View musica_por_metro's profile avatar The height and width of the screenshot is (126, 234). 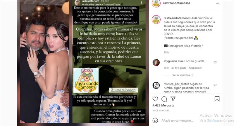(156, 85)
